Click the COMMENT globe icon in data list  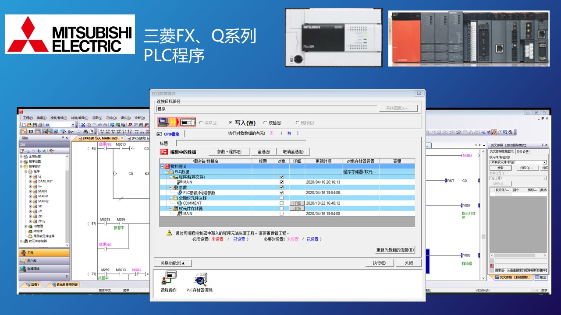(179, 203)
